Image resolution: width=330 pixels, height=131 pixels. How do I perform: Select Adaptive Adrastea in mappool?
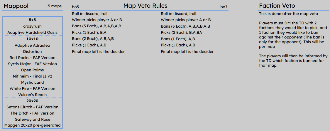[32, 45]
